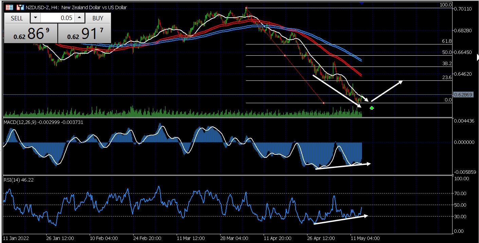
Task: Click the Fibonacci 61.8 level label
Action: coord(446,41)
